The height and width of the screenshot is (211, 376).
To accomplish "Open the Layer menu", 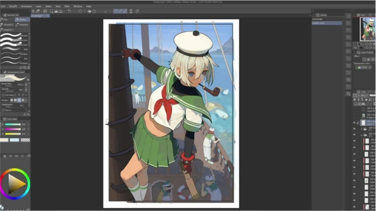I will 39,6.
